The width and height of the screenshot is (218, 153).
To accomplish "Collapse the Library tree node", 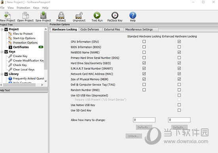I will tap(2, 74).
